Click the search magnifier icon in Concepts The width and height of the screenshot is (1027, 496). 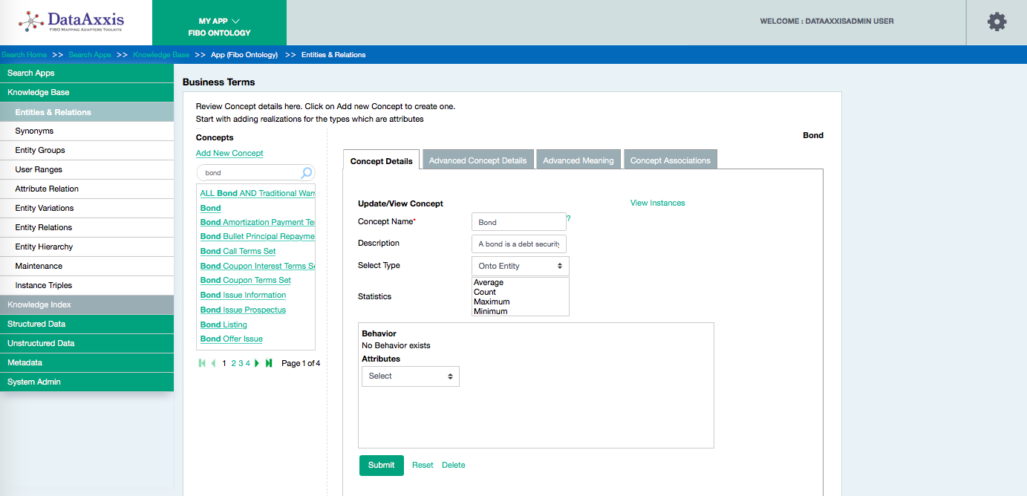[306, 173]
